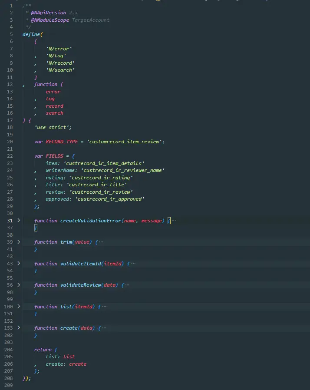Click the 'use strict' statement
310x390 pixels.
pos(53,127)
